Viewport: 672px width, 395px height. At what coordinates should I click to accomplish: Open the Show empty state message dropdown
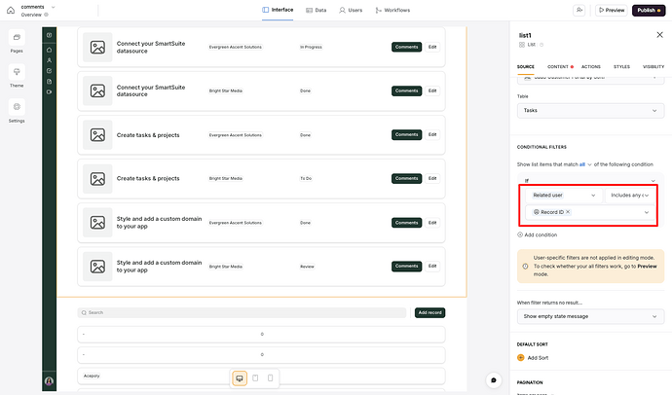590,317
